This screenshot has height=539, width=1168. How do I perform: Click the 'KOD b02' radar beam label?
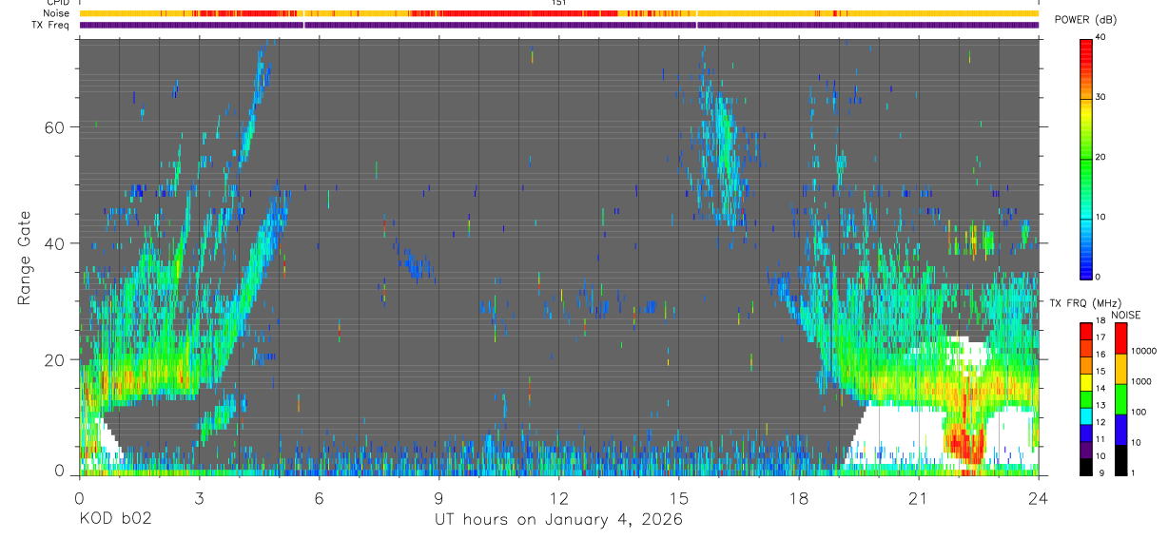tap(115, 520)
